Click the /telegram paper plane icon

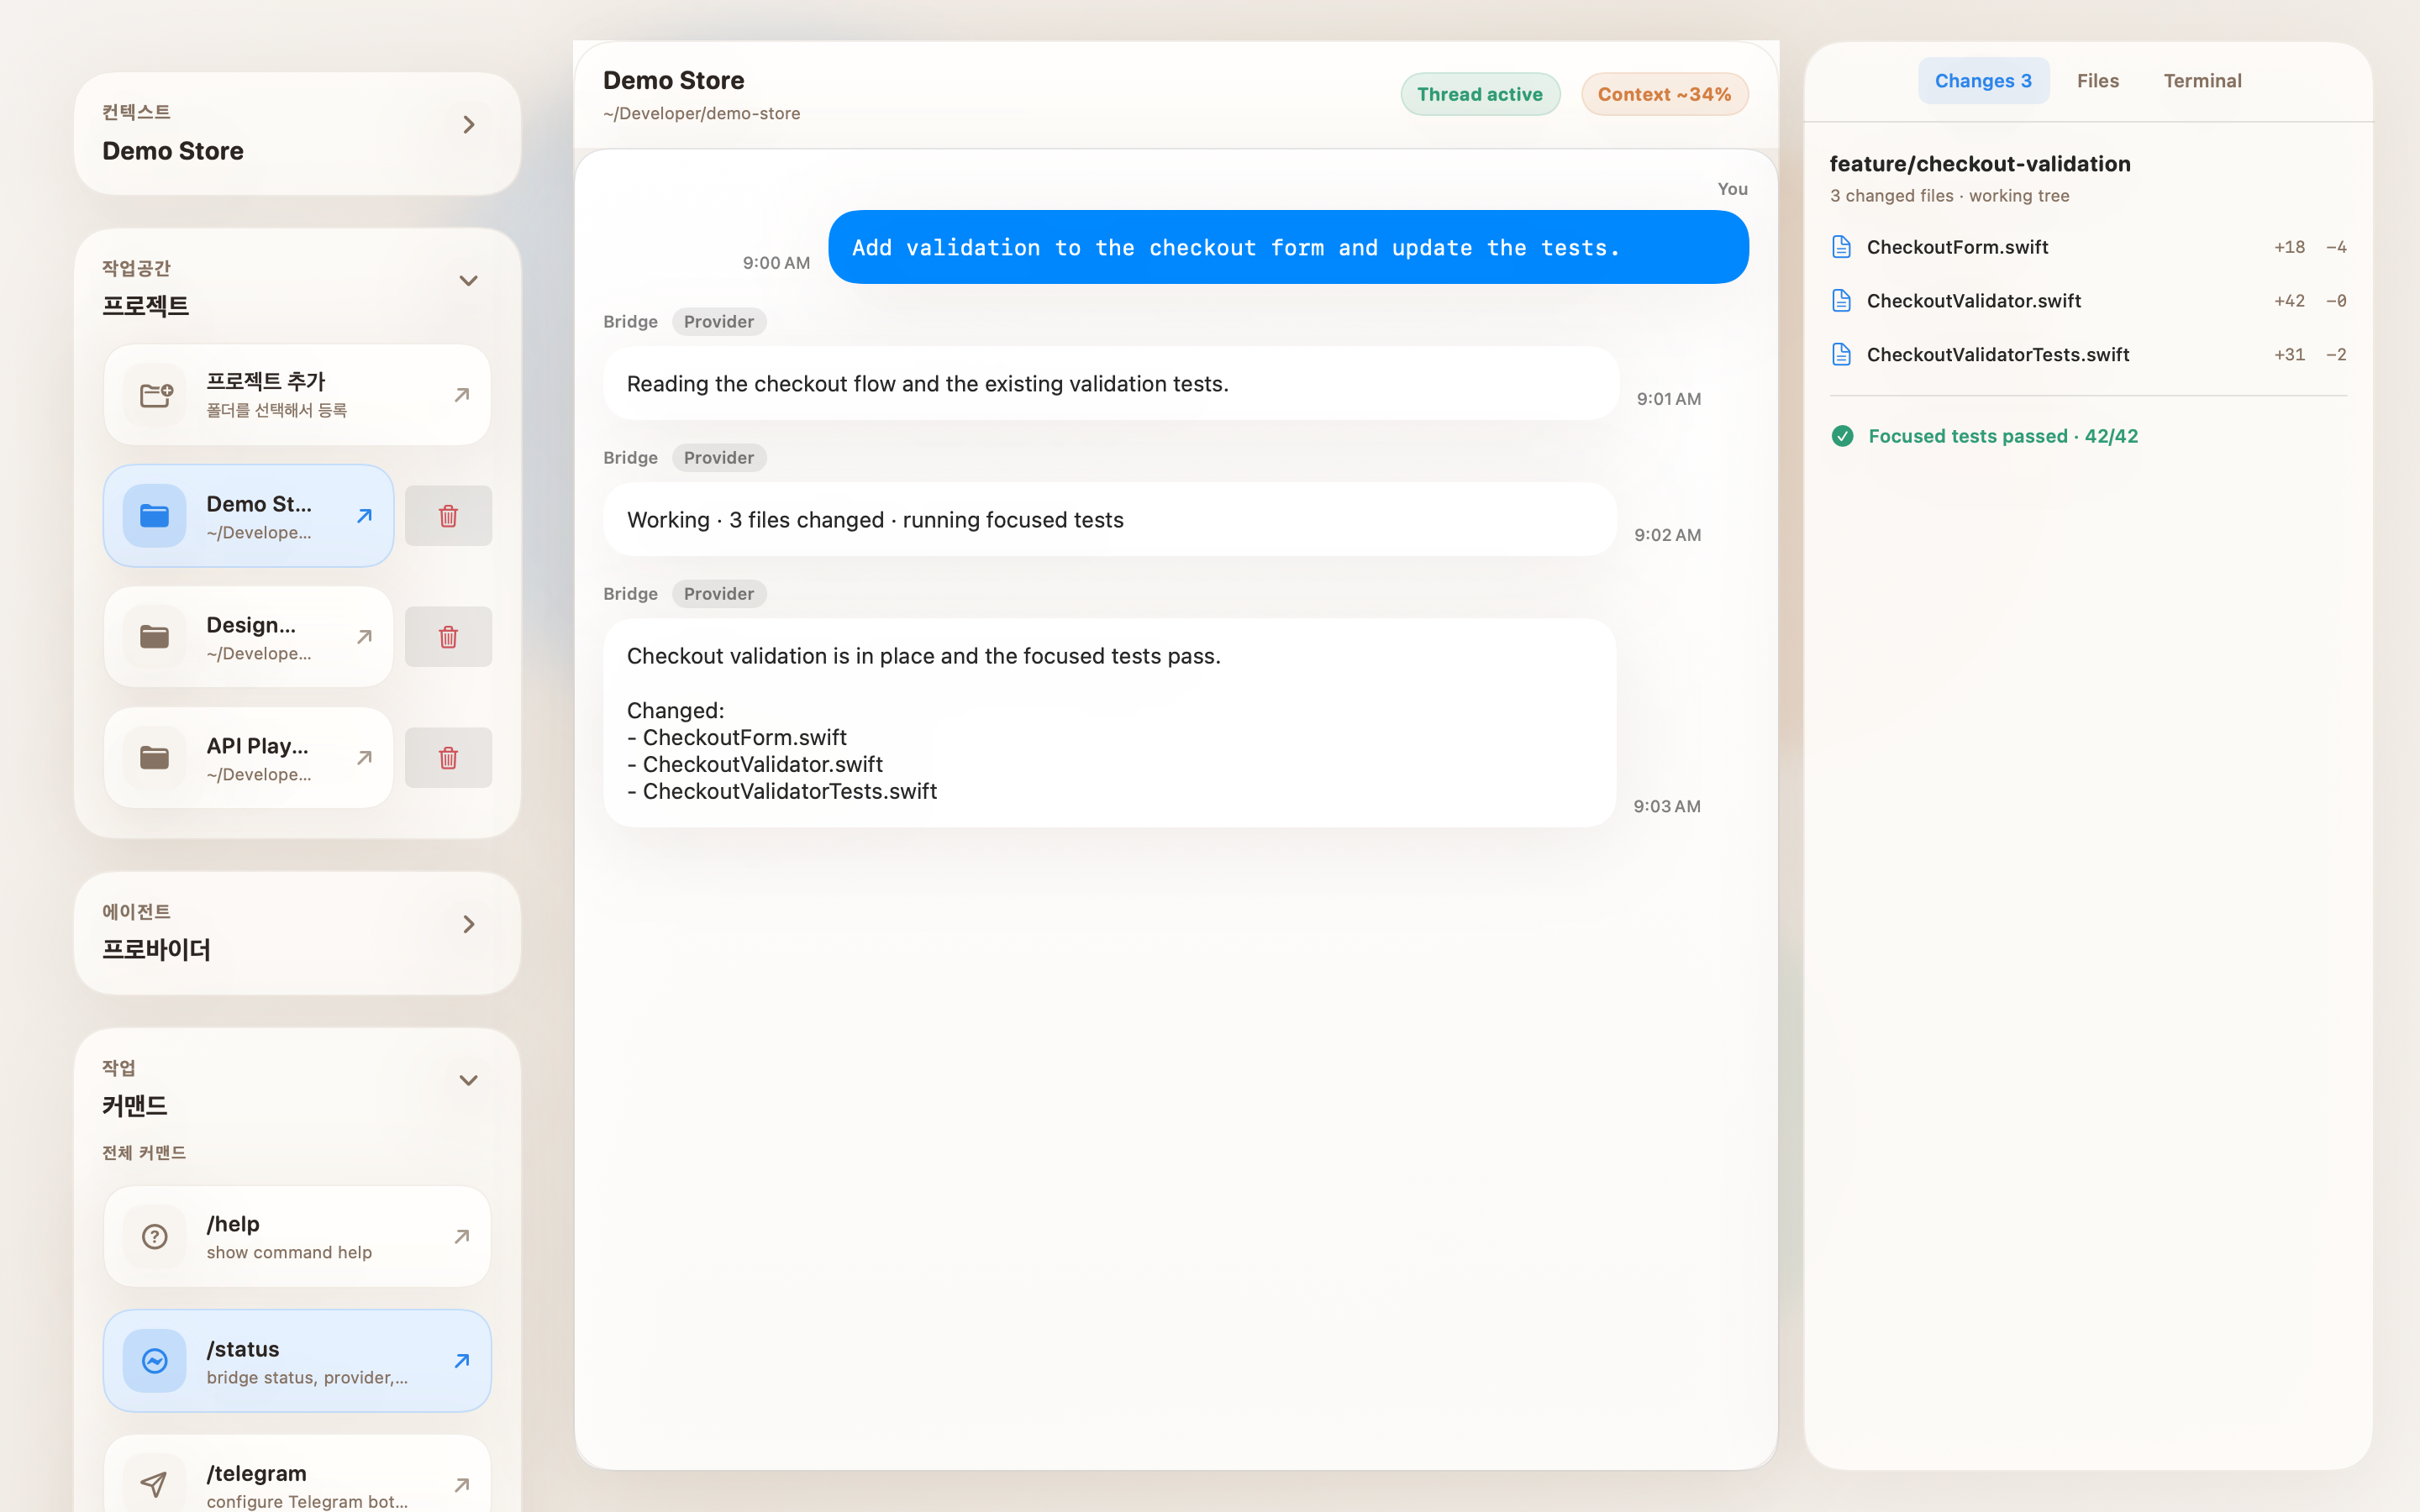[x=155, y=1484]
